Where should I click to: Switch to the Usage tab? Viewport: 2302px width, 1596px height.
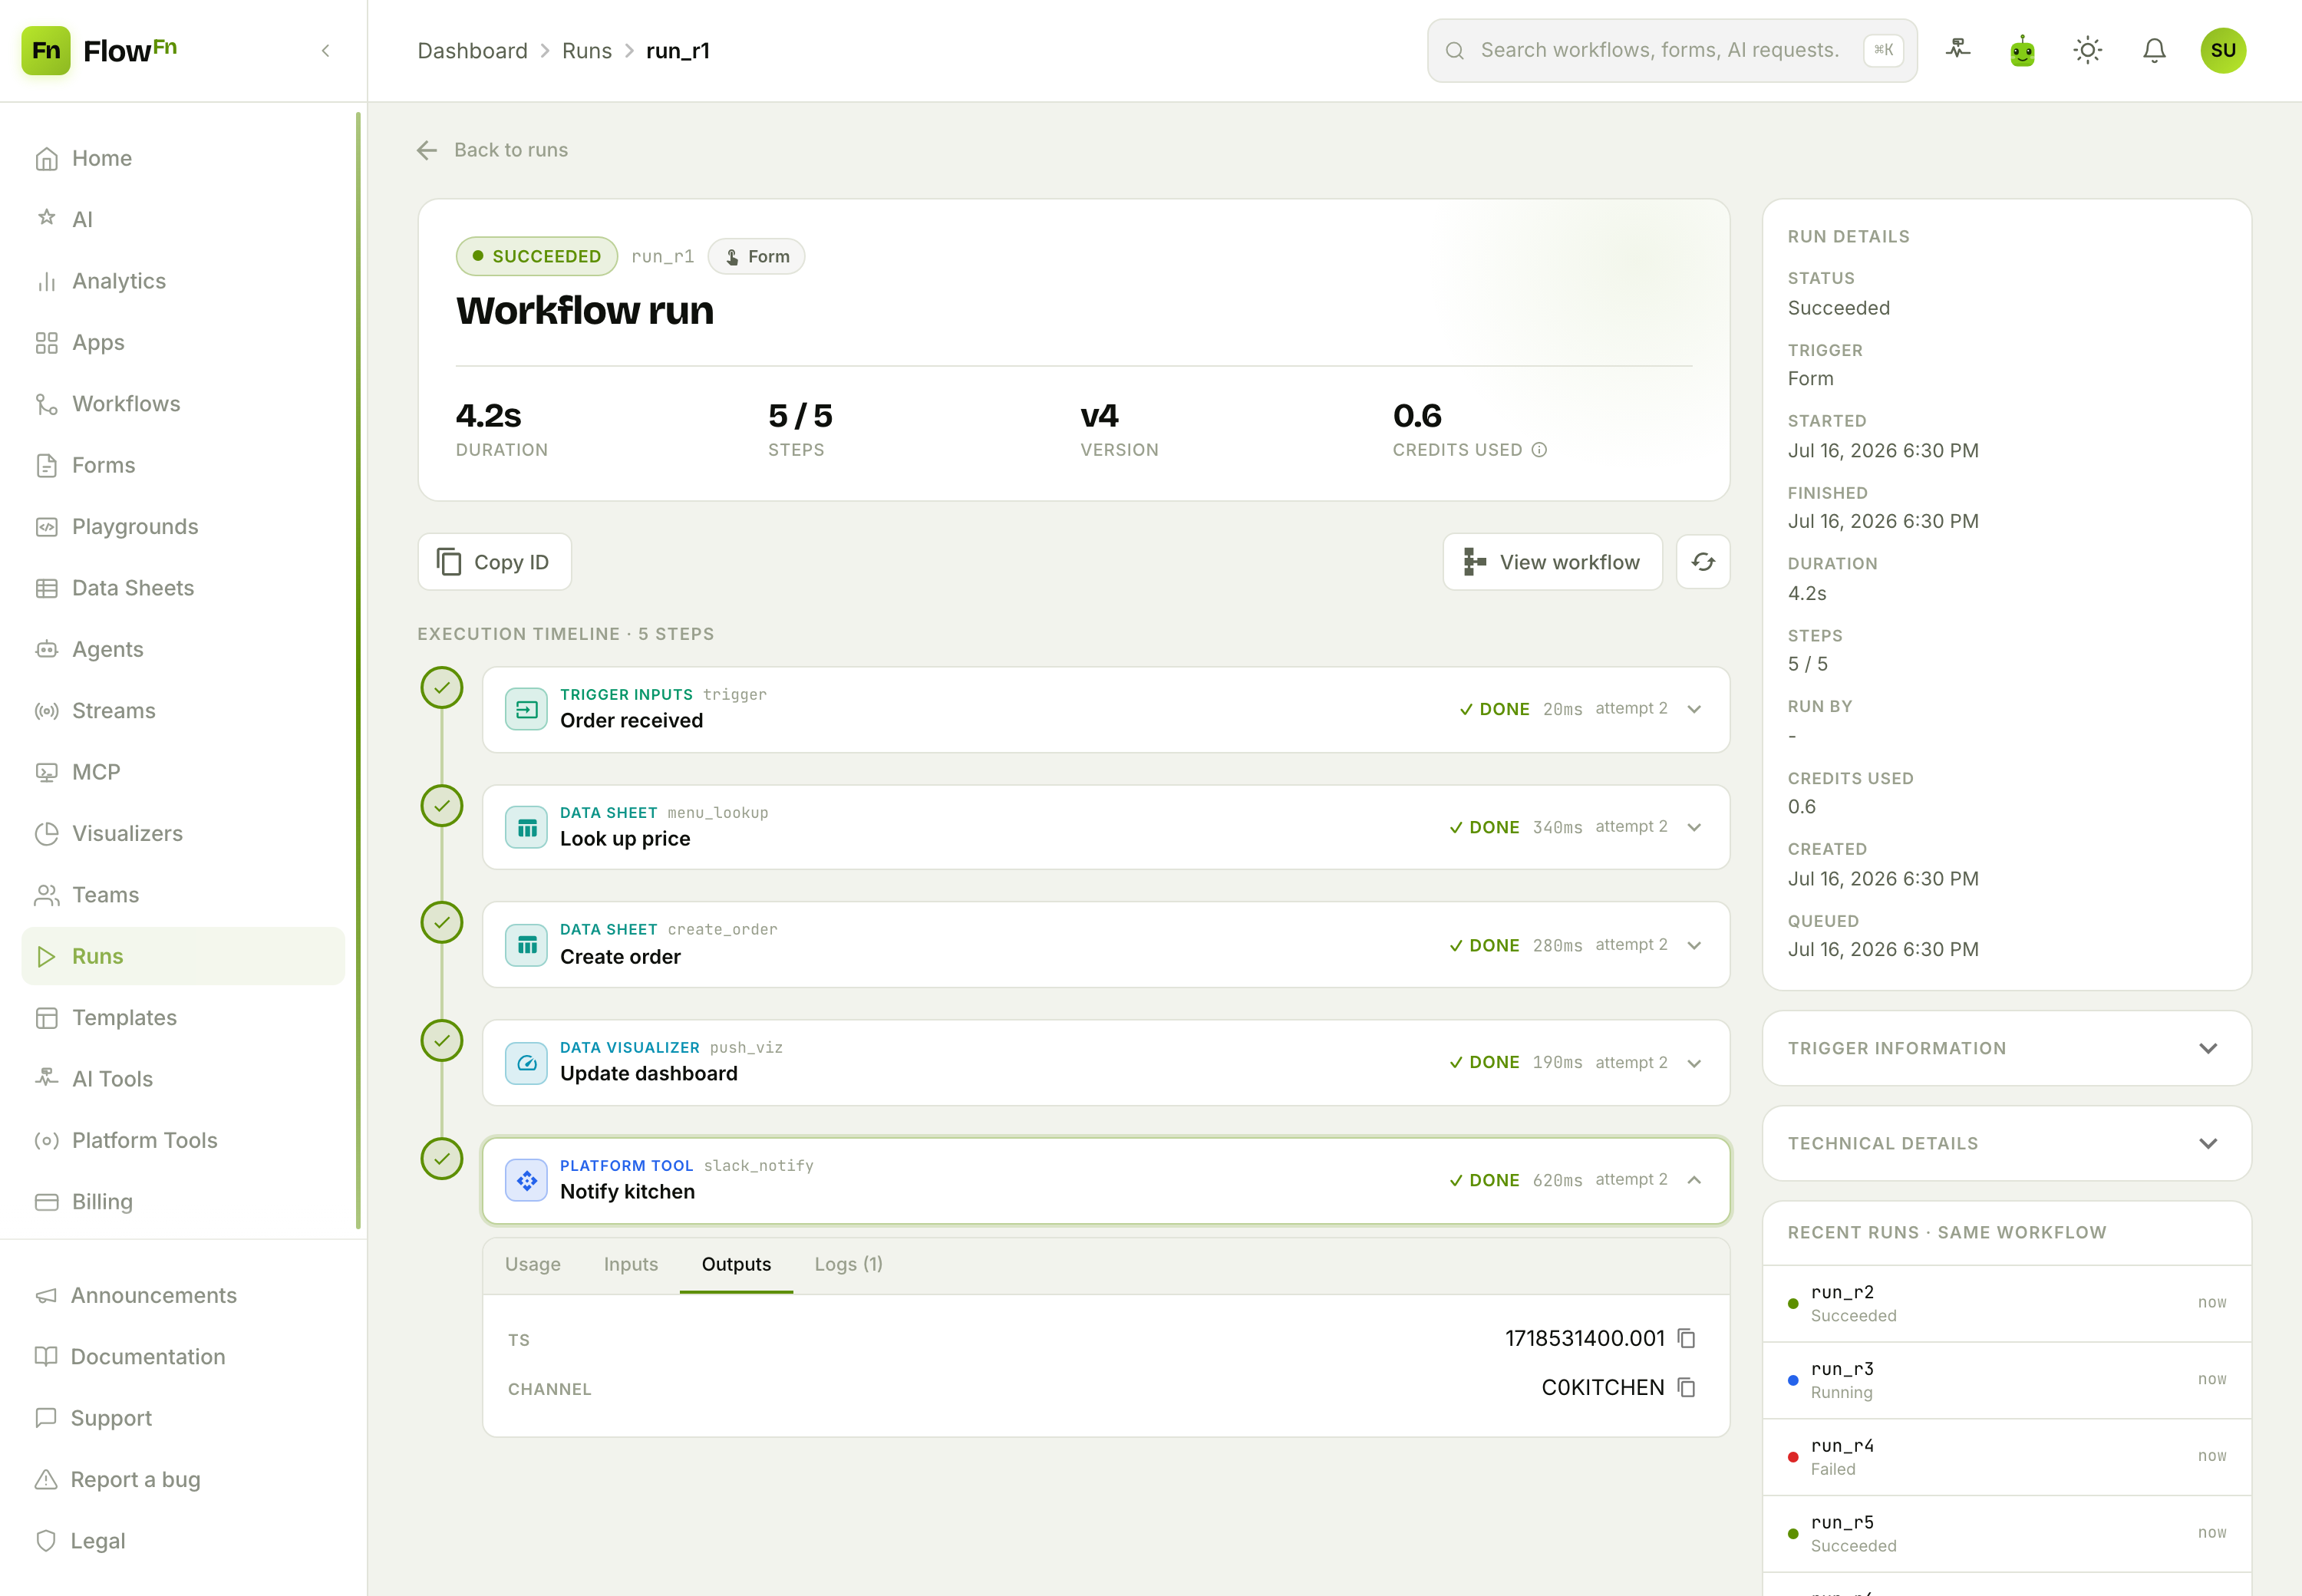533,1264
